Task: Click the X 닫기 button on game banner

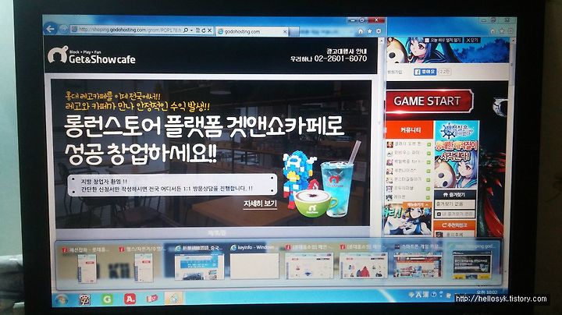Action: [472, 40]
